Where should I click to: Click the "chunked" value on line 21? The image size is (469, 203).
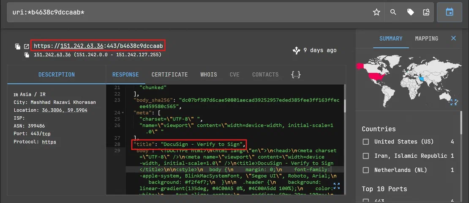tap(153, 88)
